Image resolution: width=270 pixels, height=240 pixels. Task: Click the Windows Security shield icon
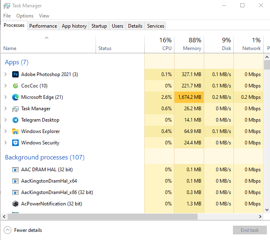pos(15,143)
